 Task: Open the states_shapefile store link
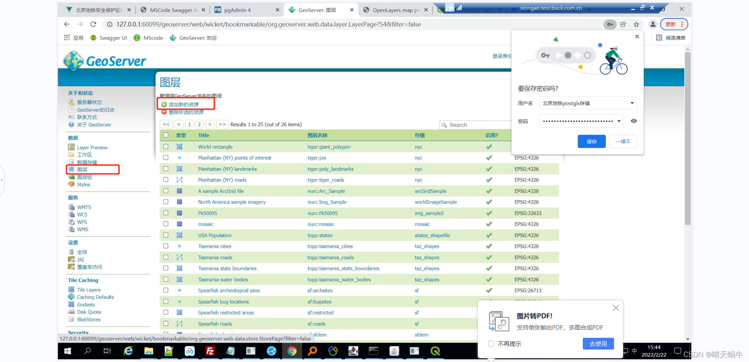432,235
